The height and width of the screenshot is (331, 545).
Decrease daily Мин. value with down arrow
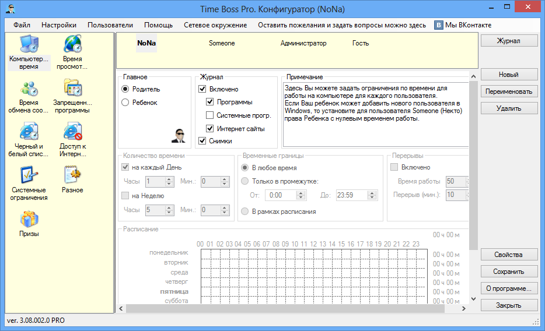pos(225,184)
